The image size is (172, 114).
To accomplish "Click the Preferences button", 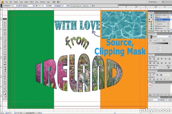I will coord(85,6).
